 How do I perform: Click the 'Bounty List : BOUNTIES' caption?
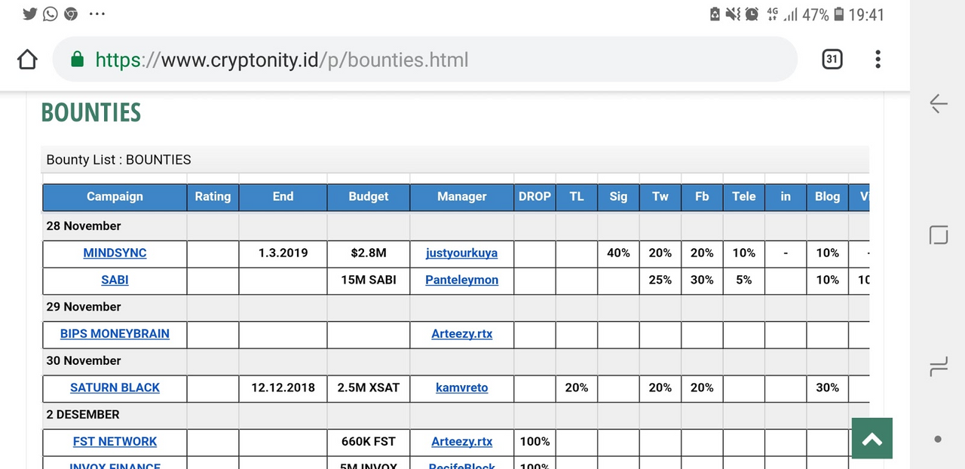[119, 160]
